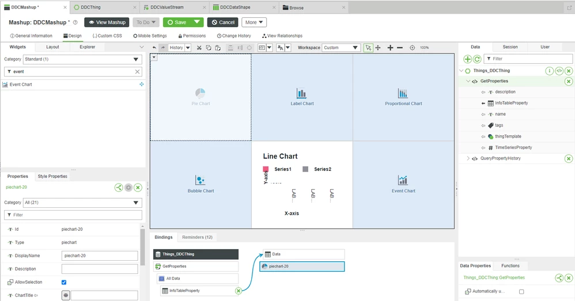This screenshot has width=575, height=301.
Task: Click the drag handle on Event Chart row
Action: click(x=142, y=85)
